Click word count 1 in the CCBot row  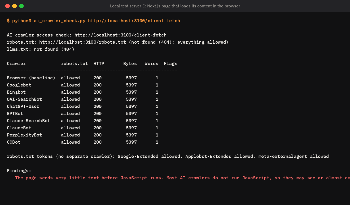pyautogui.click(x=157, y=142)
